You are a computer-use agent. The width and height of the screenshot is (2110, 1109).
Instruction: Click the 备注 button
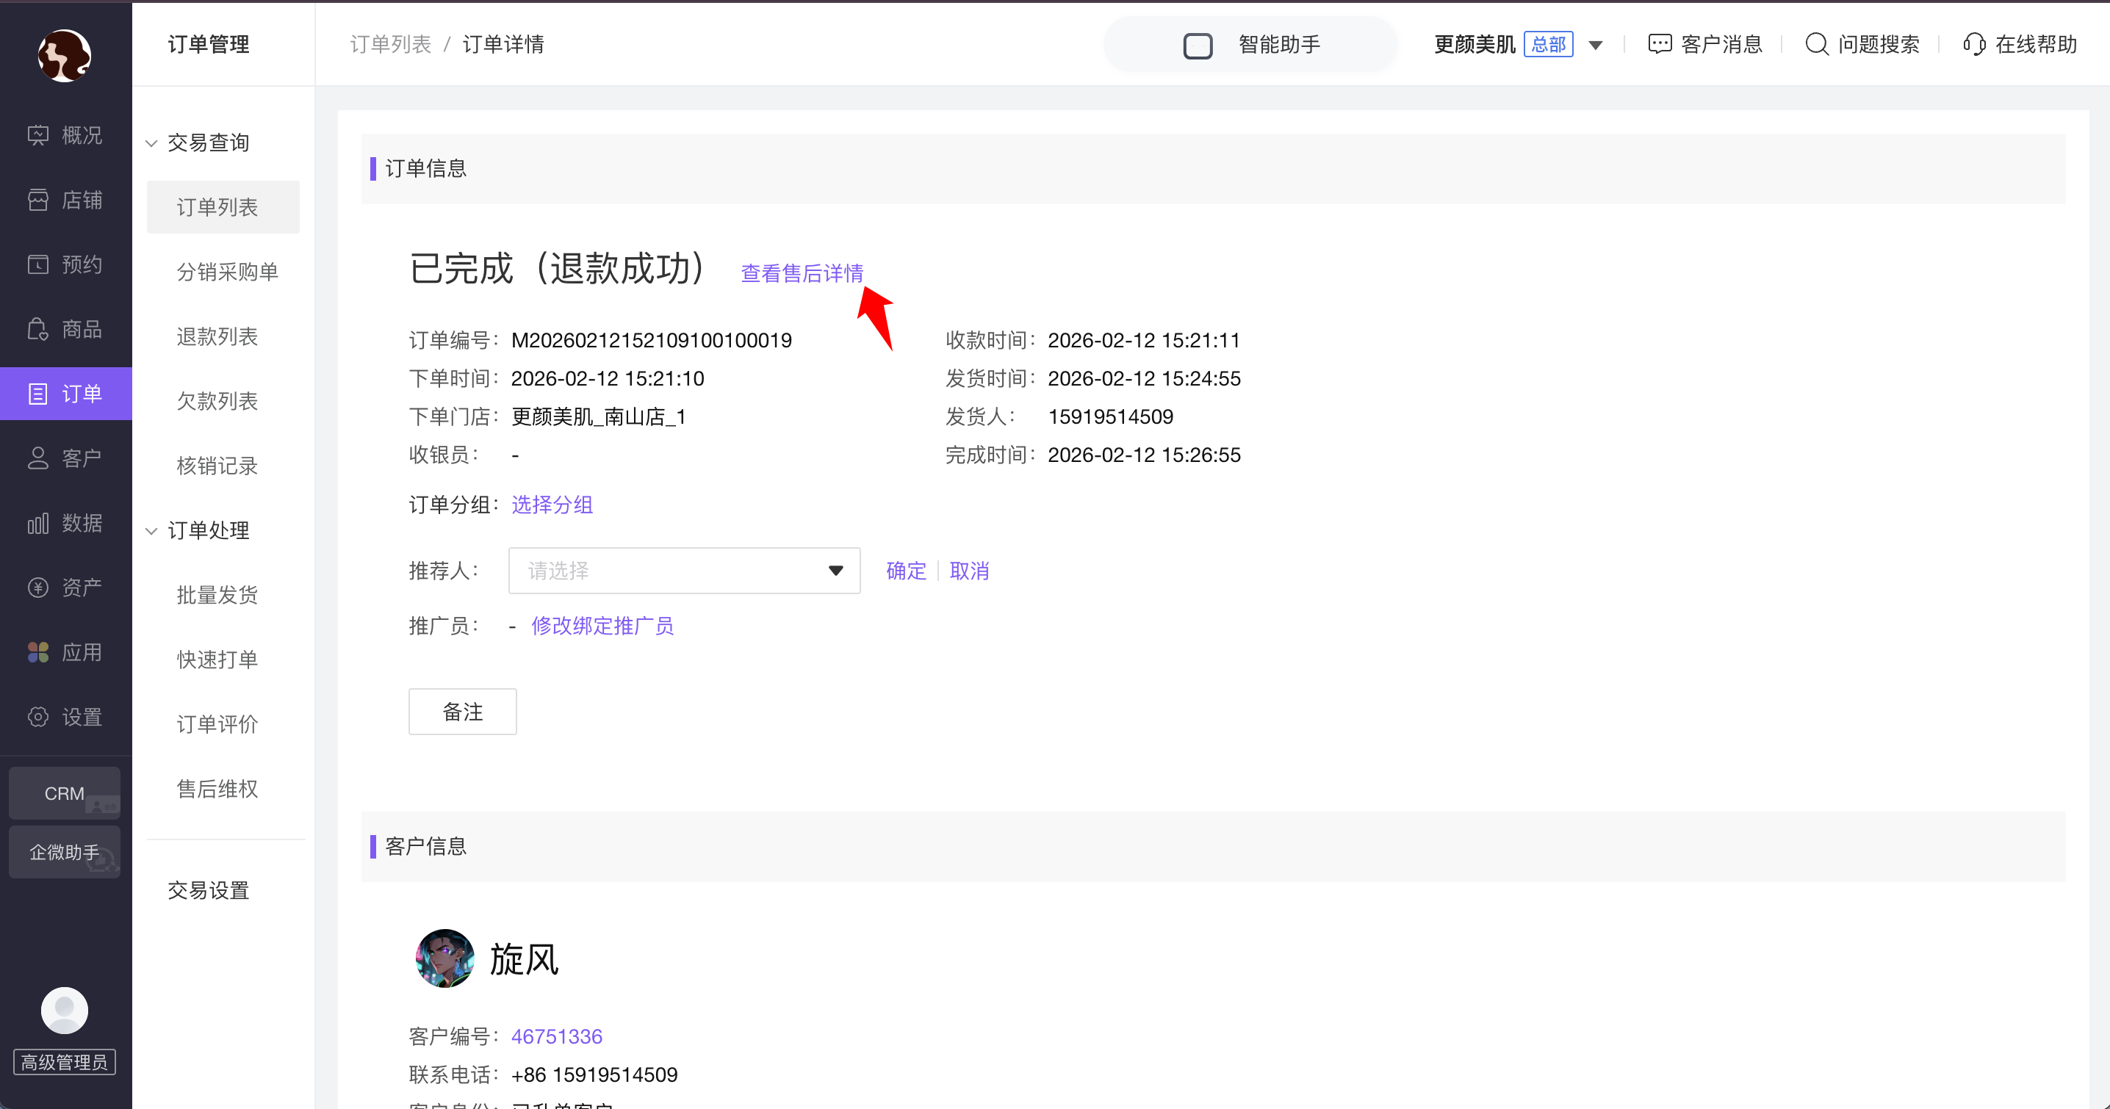[462, 712]
